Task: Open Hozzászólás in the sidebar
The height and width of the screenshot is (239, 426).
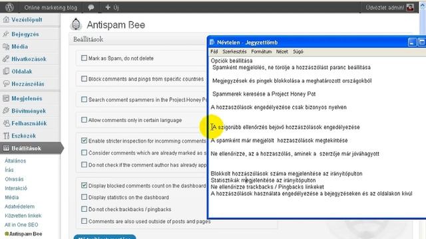Action: (28, 84)
